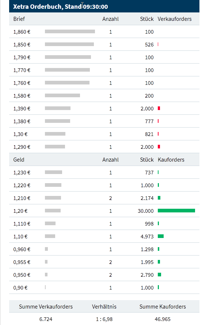202x325 pixels.
Task: Click the Anzahl header in the Geld section
Action: point(110,160)
